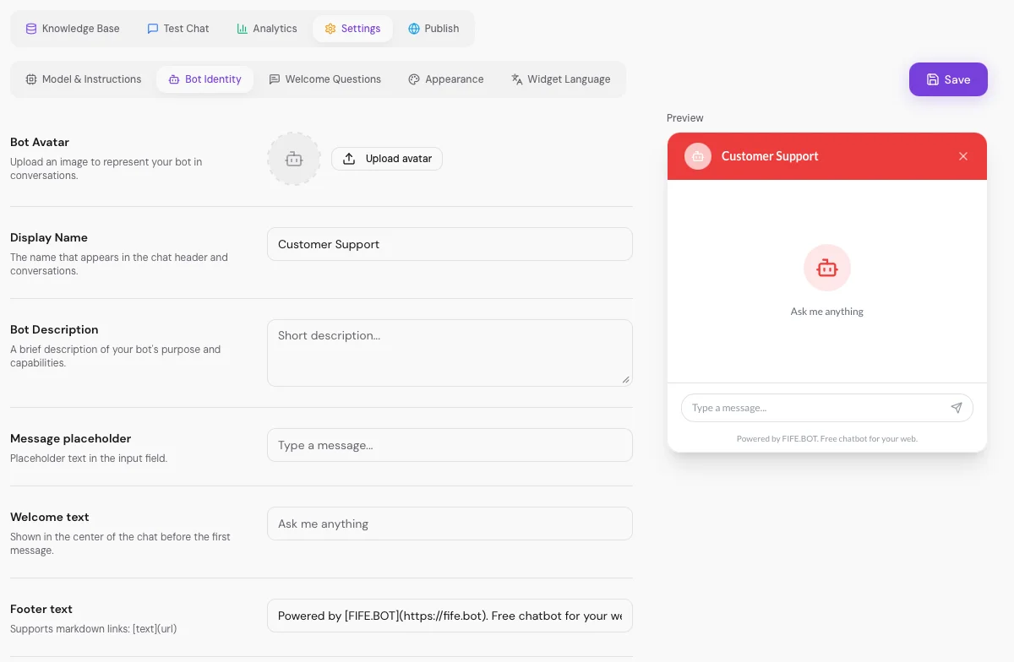Click the Footer text heading
1014x662 pixels.
pyautogui.click(x=41, y=609)
